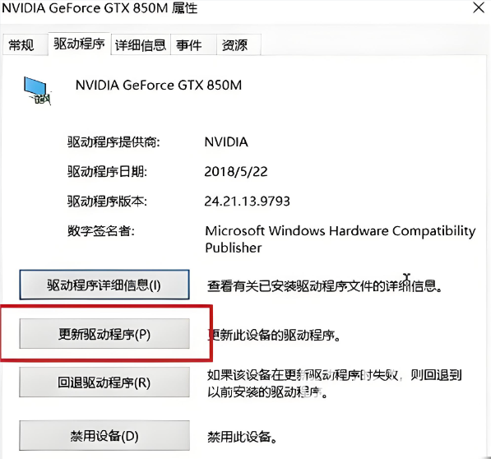Click the dialog title bar text

(100, 8)
